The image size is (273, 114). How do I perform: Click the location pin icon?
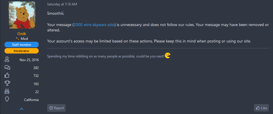pos(7,100)
